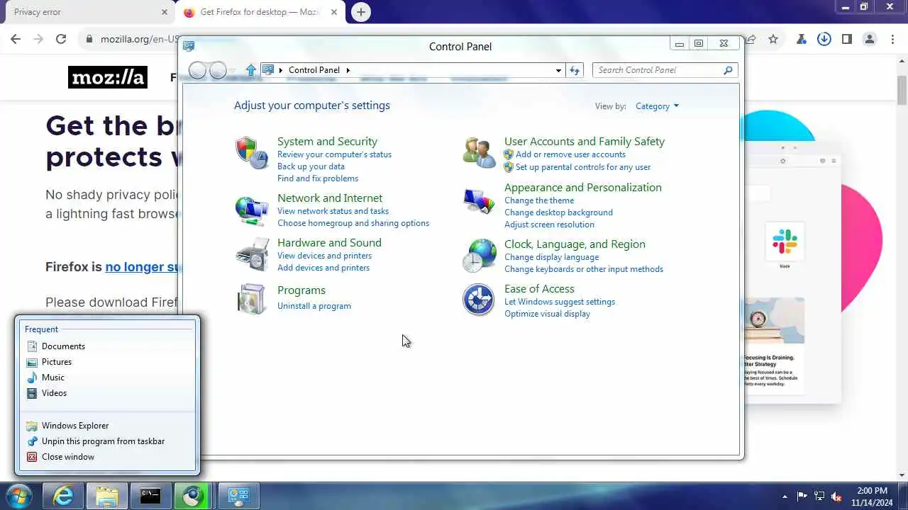Screen dimensions: 908x510
Task: Click the Find and fix problems link
Action: point(318,178)
